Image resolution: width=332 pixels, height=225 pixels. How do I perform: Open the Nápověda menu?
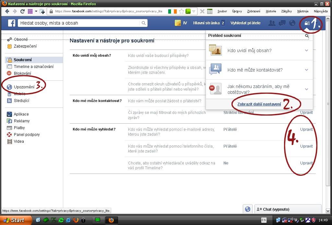[x=321, y=11]
